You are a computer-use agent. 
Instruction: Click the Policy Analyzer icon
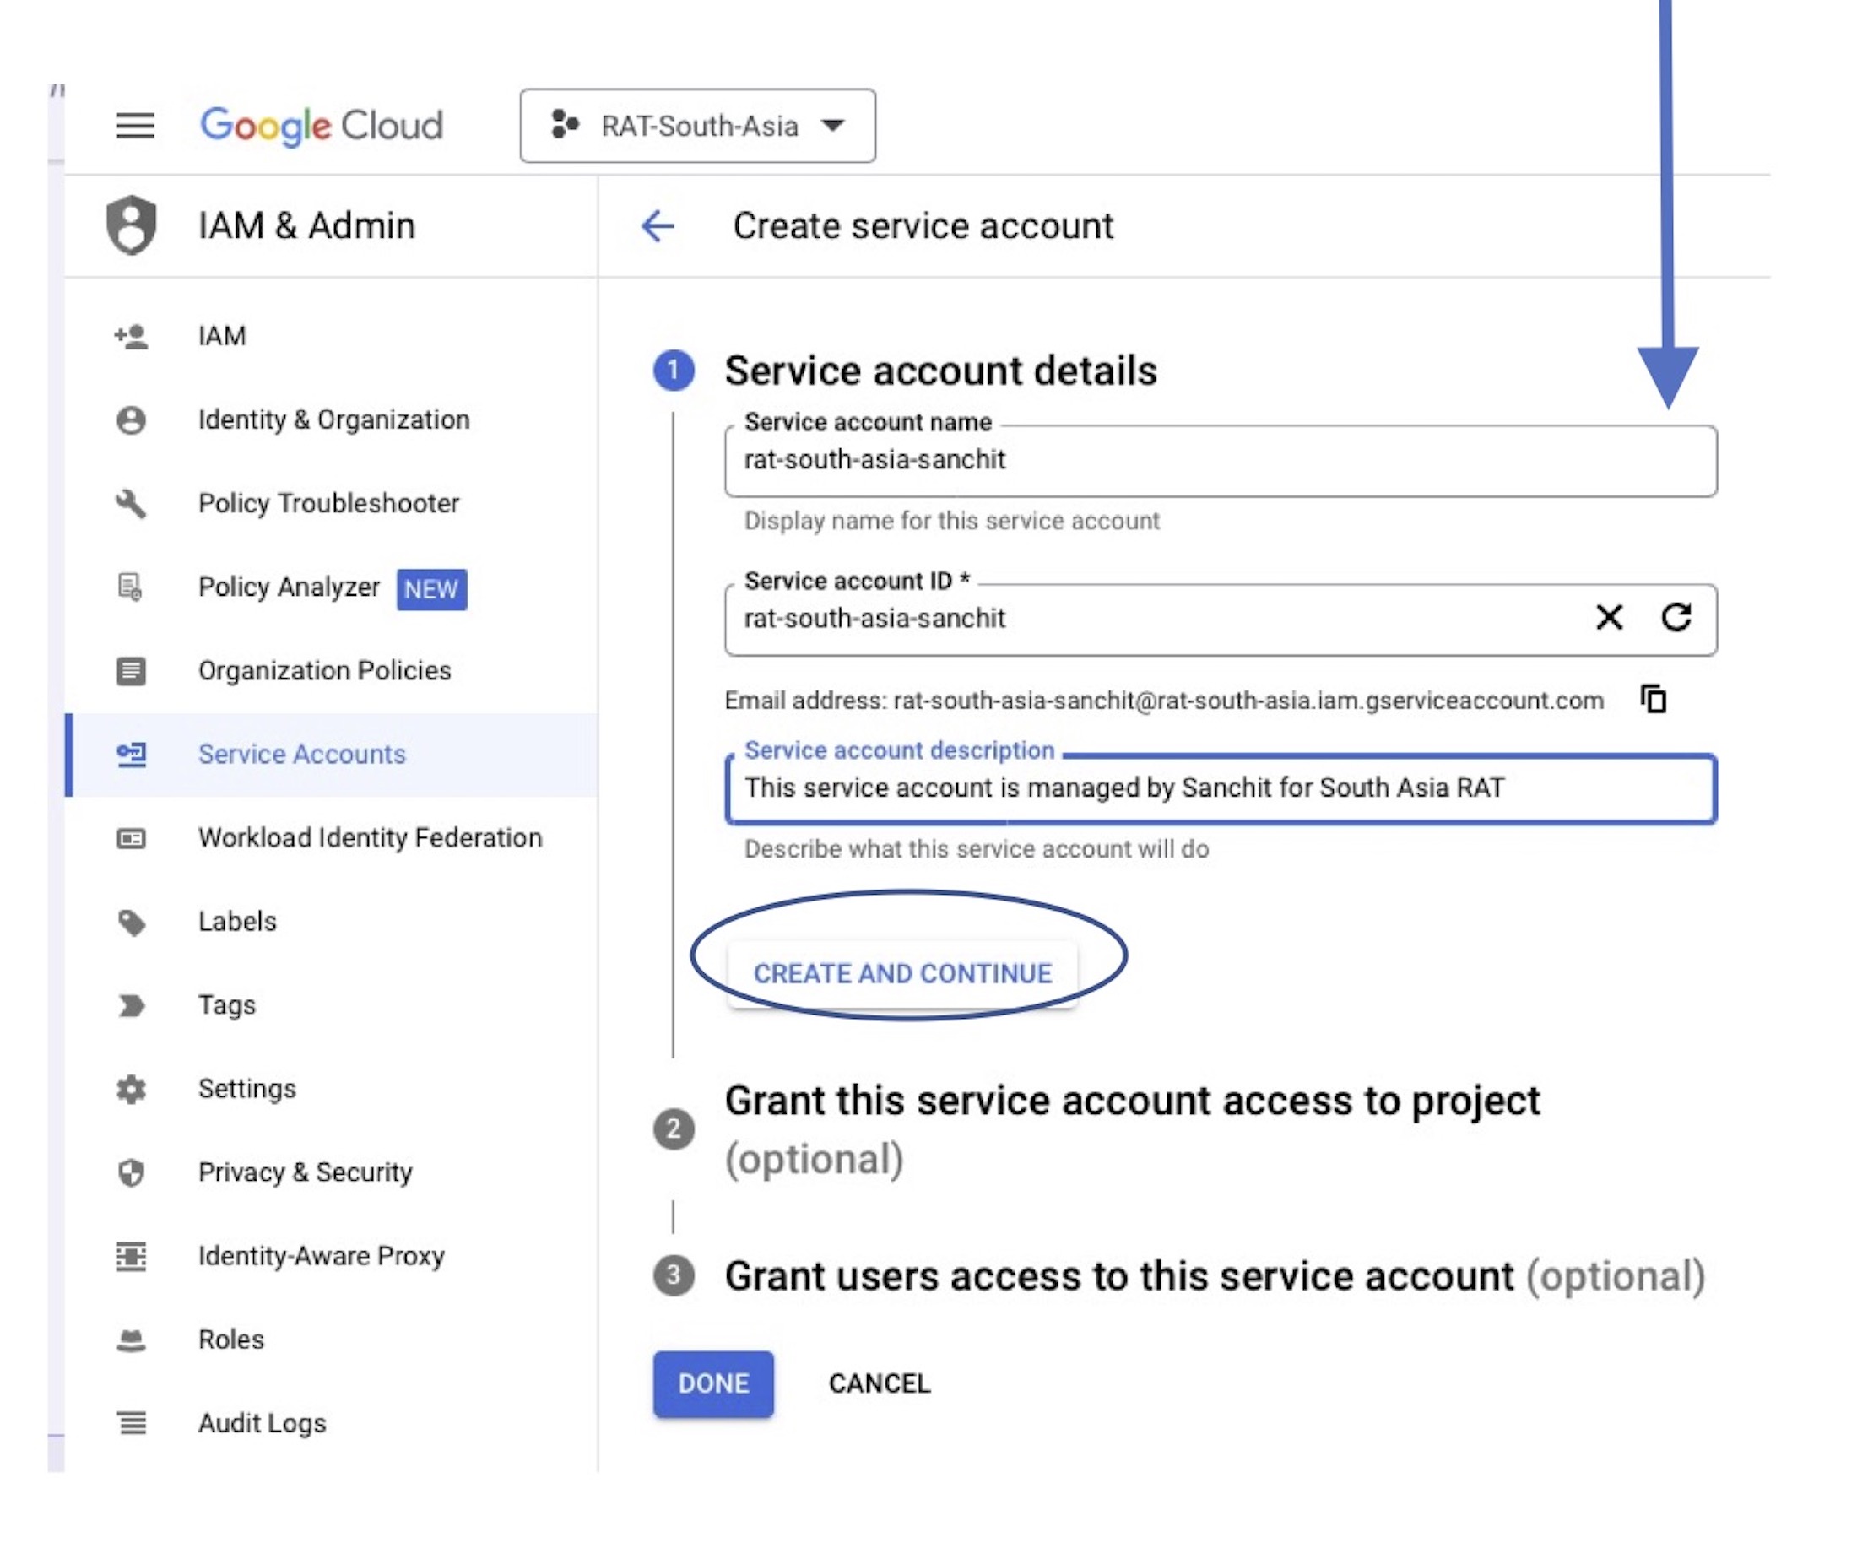pos(131,587)
